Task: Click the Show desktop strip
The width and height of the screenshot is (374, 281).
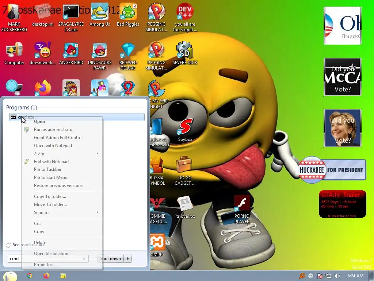Action: tap(371, 276)
